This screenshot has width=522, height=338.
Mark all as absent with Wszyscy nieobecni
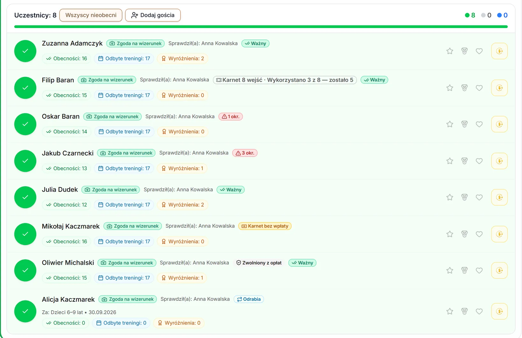click(91, 15)
